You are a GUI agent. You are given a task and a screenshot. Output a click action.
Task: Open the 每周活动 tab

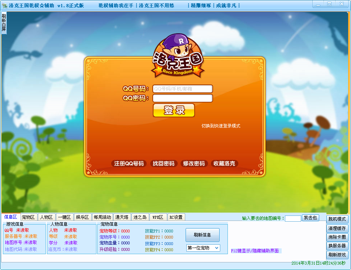pos(102,217)
